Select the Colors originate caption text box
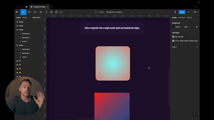Image resolution: width=214 pixels, height=120 pixels. tap(112, 28)
